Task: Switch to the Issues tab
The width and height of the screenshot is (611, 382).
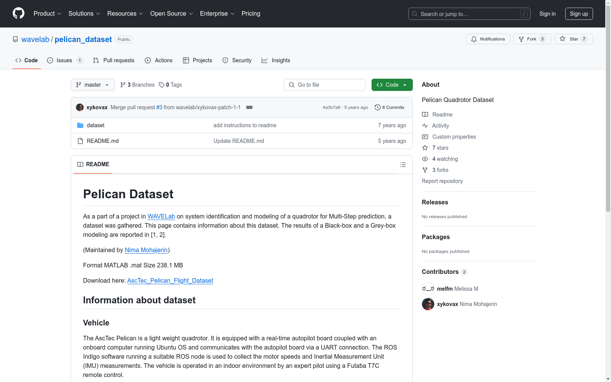Action: (x=65, y=60)
